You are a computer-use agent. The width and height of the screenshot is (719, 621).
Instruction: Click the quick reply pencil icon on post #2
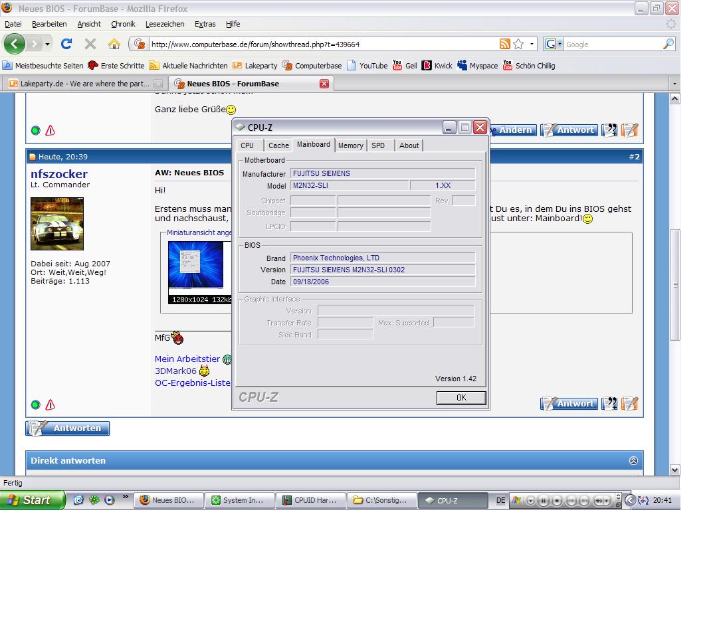click(x=629, y=404)
